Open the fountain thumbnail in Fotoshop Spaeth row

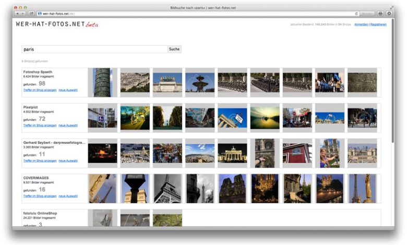(x=200, y=82)
